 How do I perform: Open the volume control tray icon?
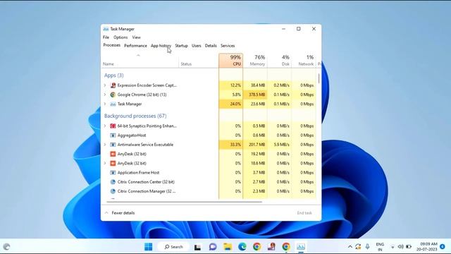(400, 246)
